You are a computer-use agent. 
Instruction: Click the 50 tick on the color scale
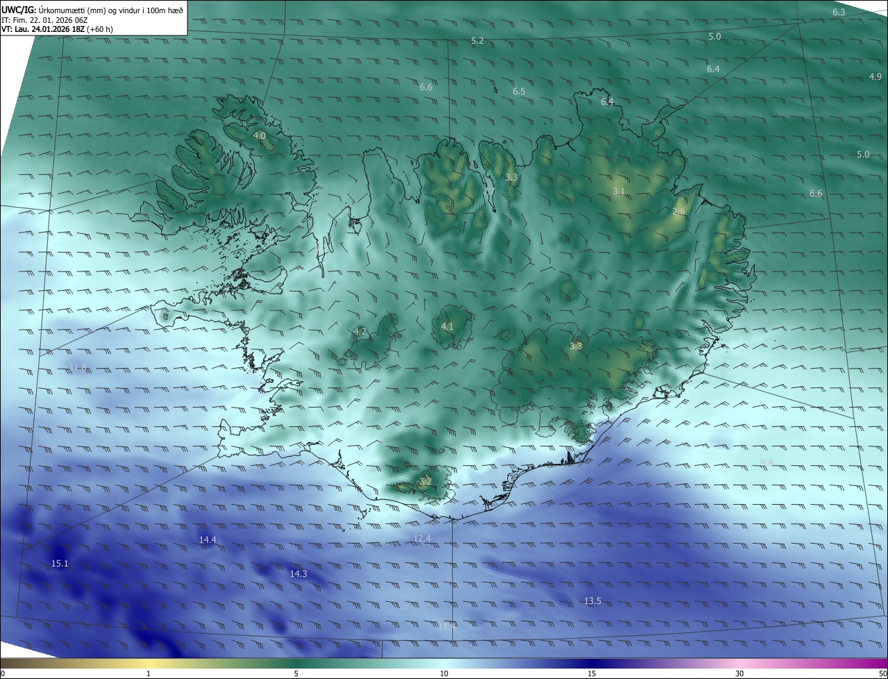point(882,673)
